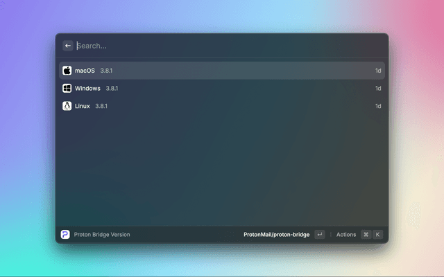444x277 pixels.
Task: Open the Actions menu
Action: pos(345,235)
